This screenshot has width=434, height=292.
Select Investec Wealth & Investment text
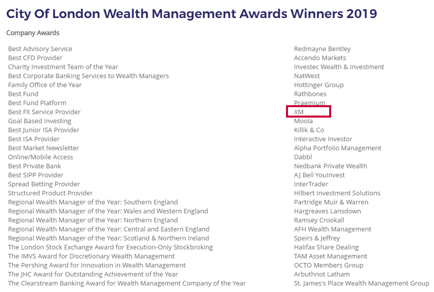[x=339, y=67]
